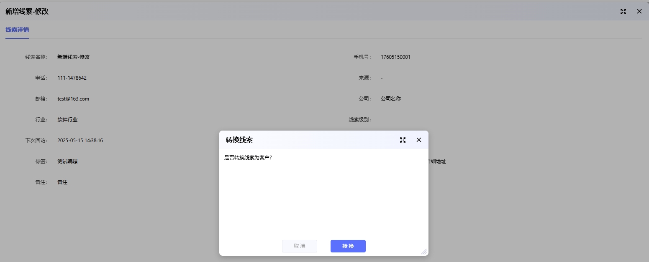This screenshot has width=649, height=262.
Task: Close the 转换线索 dialog
Action: pos(418,140)
